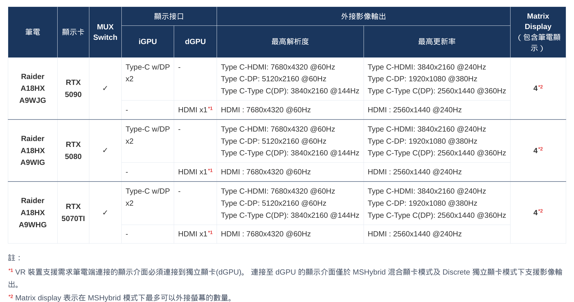This screenshot has height=302, width=574.
Task: Select Type C-HDMI: 3840x2160 @240Hz for RTX 5090
Action: pos(427,67)
